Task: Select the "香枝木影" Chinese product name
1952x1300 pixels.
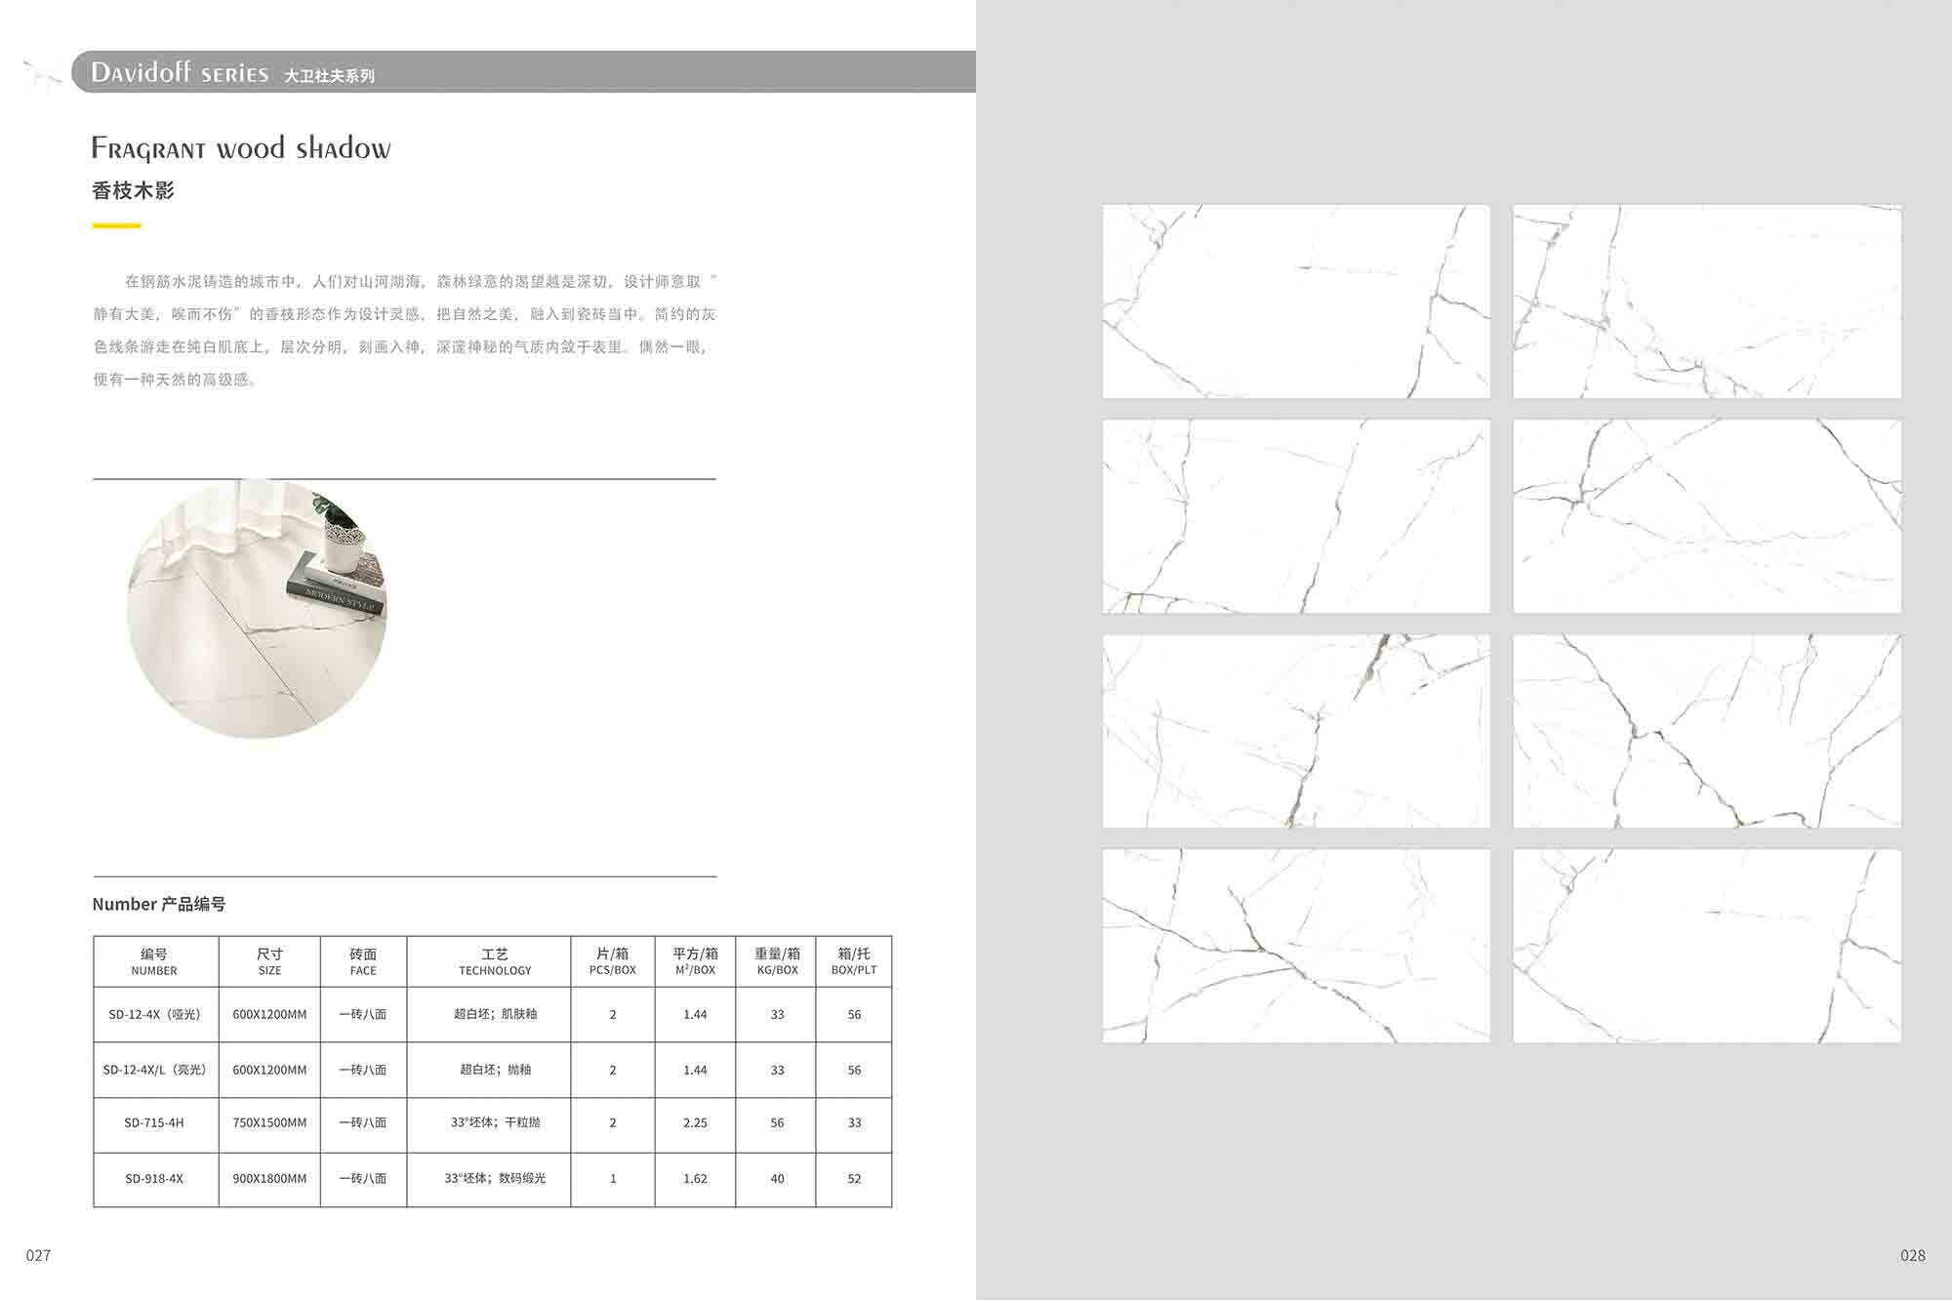Action: [133, 190]
